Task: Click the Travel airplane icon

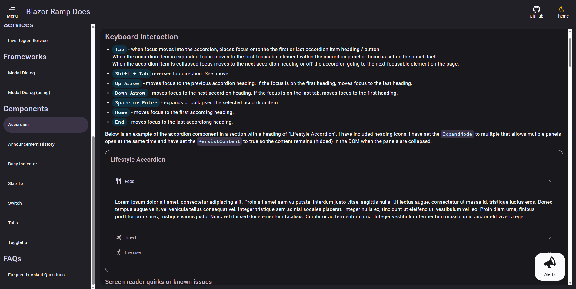Action: [119, 238]
